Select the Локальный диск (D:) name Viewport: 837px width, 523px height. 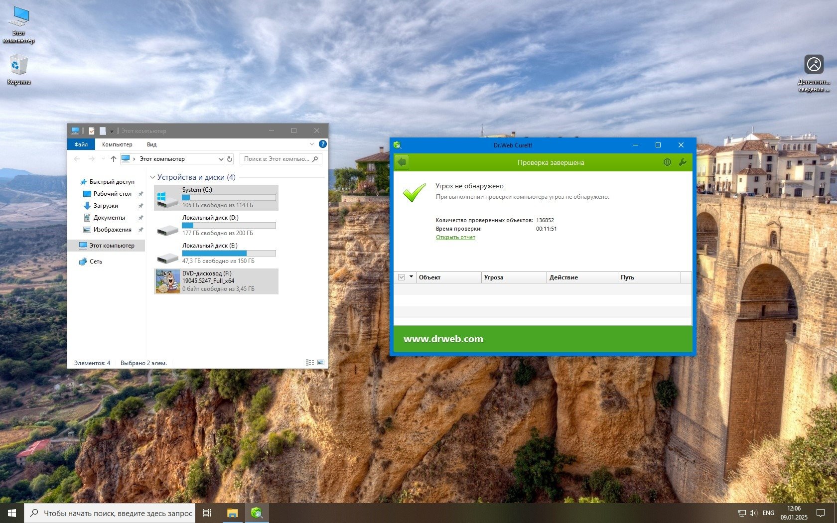210,218
